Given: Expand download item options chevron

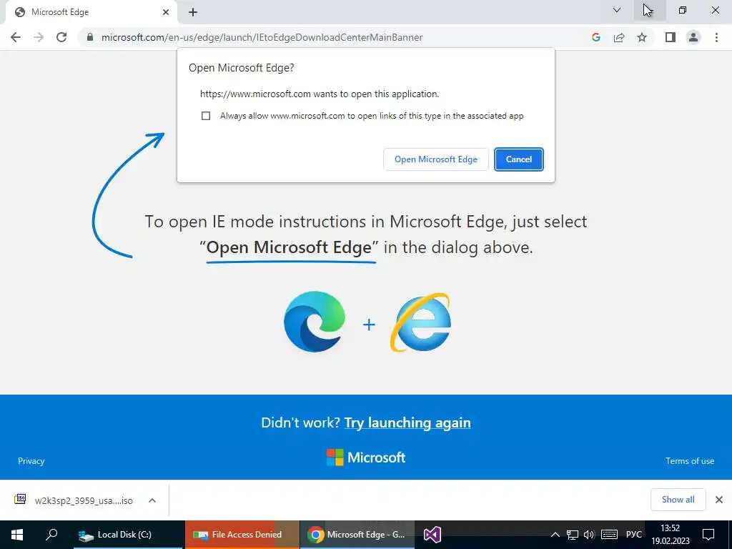Looking at the screenshot, I should click(152, 500).
